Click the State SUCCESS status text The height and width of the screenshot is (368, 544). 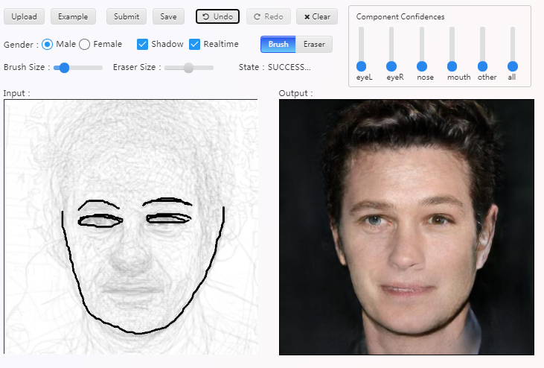[275, 67]
